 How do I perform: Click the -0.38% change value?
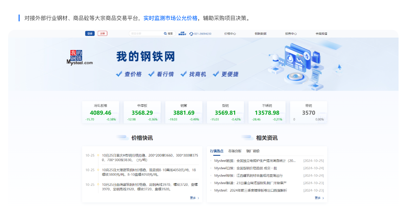(111, 119)
